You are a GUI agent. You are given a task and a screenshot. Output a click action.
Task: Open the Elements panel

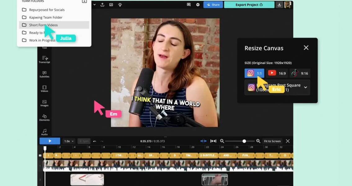[x=44, y=117]
